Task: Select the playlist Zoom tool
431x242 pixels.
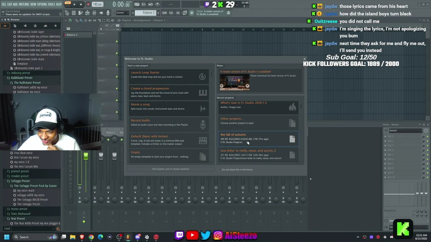Action: click(x=108, y=20)
